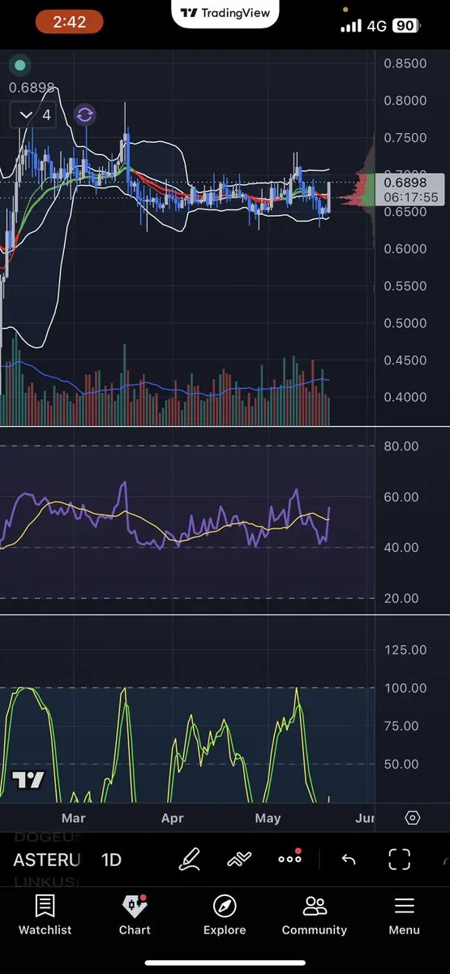This screenshot has width=450, height=974.
Task: Tap the 0.4000 price scale value
Action: [x=405, y=397]
